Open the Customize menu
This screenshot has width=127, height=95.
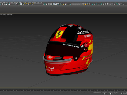16,2
